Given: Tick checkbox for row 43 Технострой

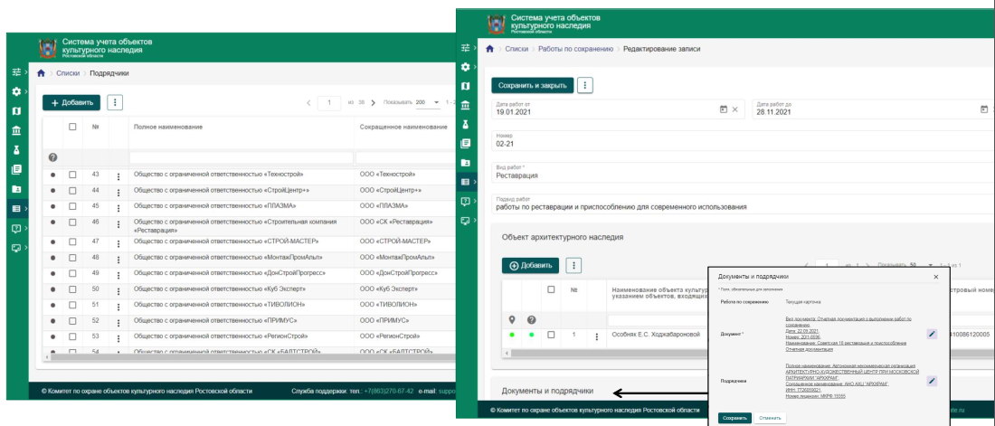Looking at the screenshot, I should [x=73, y=175].
